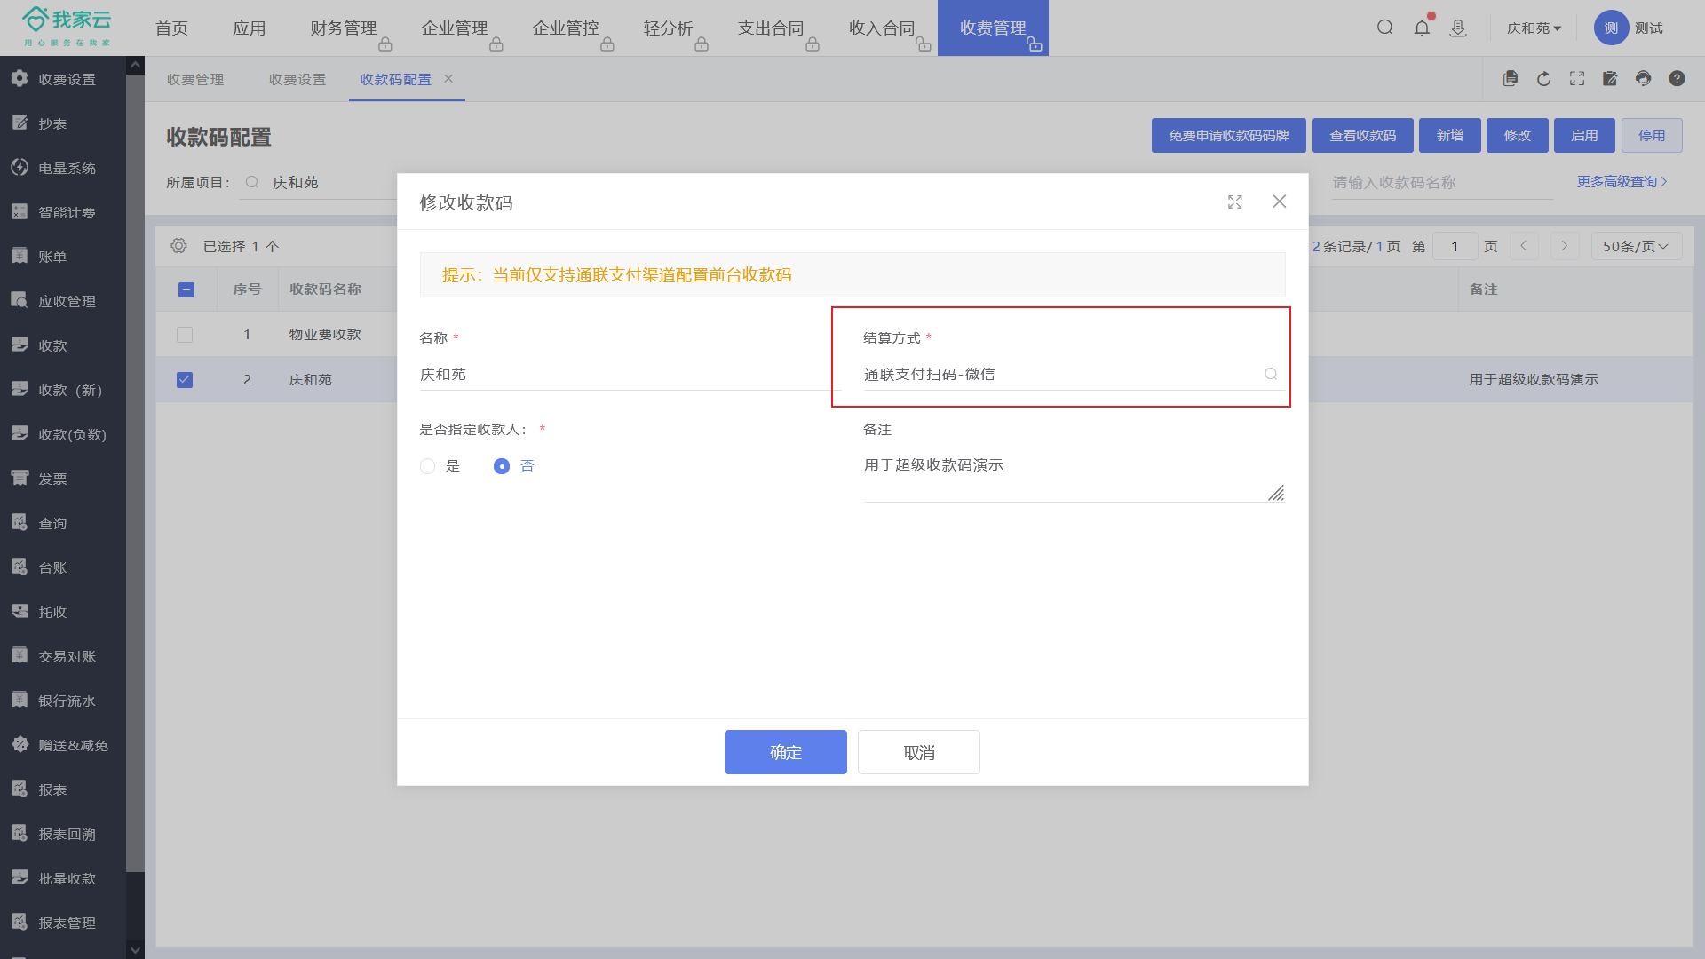Open the 财务管理 top menu

click(344, 28)
